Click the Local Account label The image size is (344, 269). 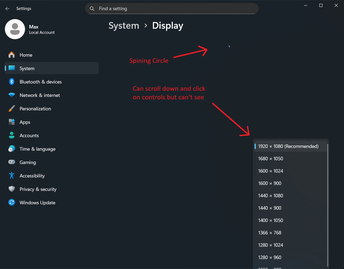point(42,32)
